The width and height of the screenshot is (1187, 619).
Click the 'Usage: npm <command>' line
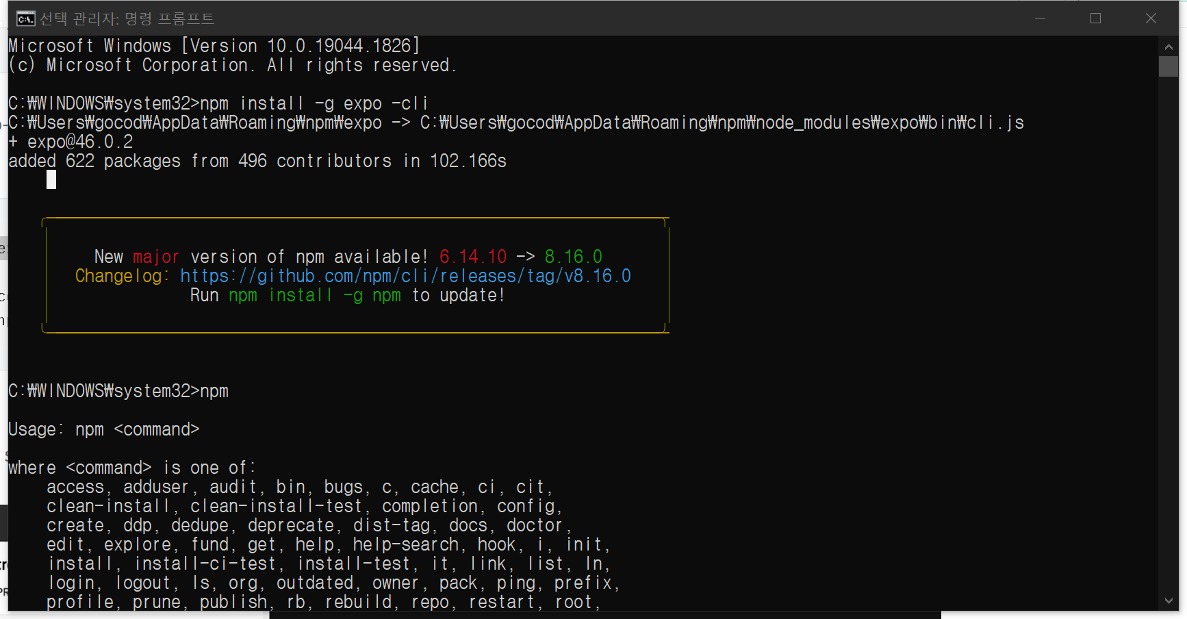tap(104, 429)
